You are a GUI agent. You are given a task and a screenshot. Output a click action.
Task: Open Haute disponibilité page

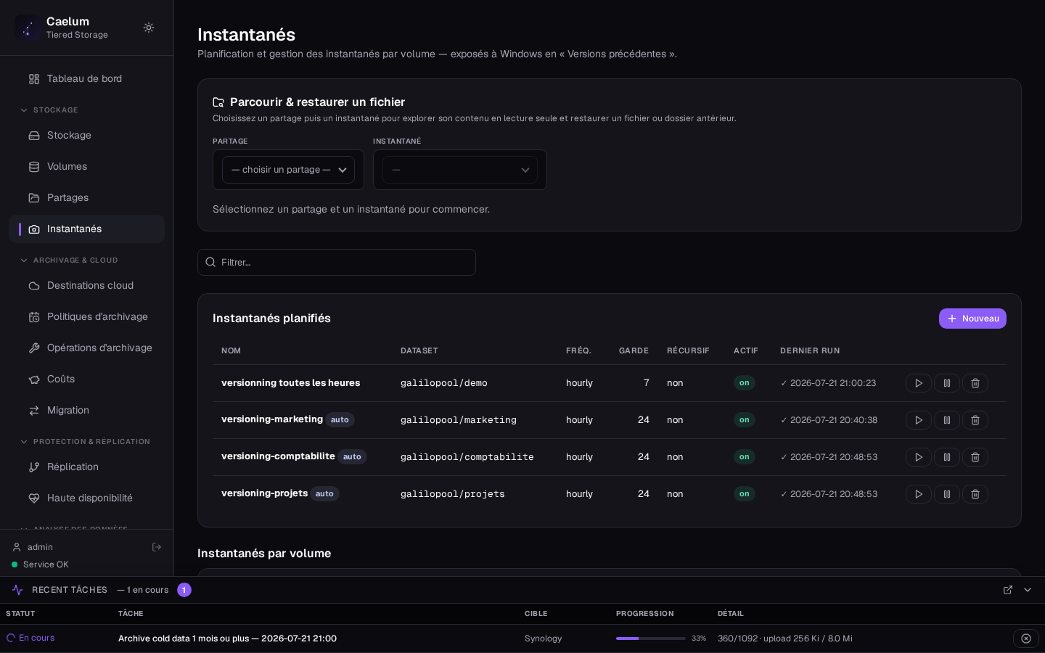[x=86, y=498]
